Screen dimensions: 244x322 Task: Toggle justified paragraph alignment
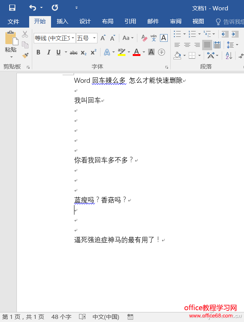click(x=207, y=45)
